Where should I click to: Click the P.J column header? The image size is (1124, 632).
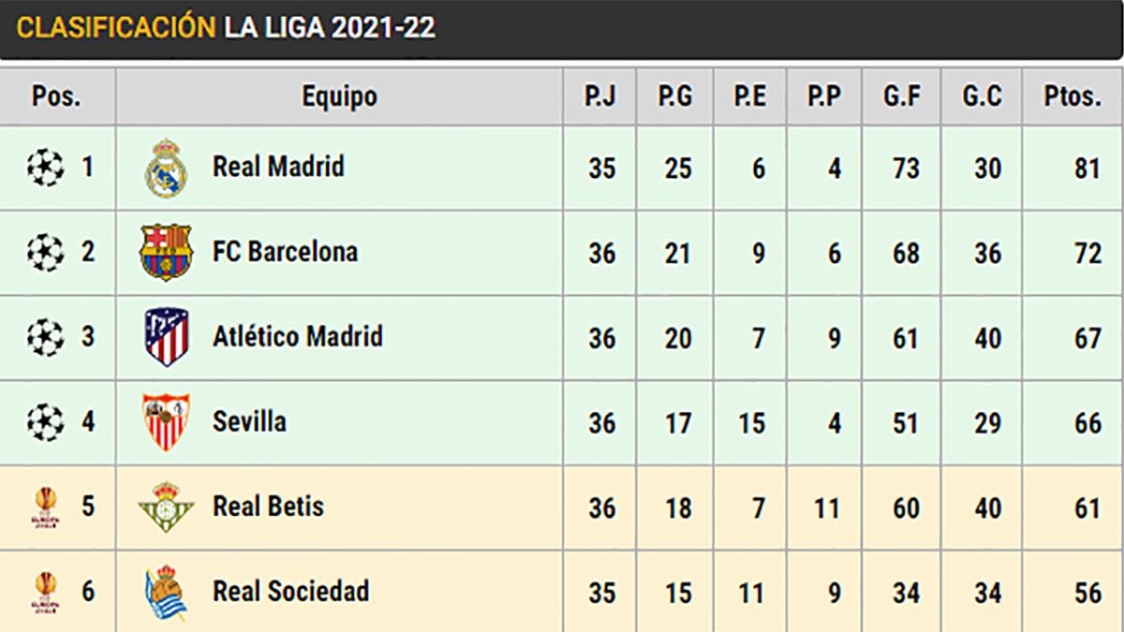pyautogui.click(x=599, y=96)
